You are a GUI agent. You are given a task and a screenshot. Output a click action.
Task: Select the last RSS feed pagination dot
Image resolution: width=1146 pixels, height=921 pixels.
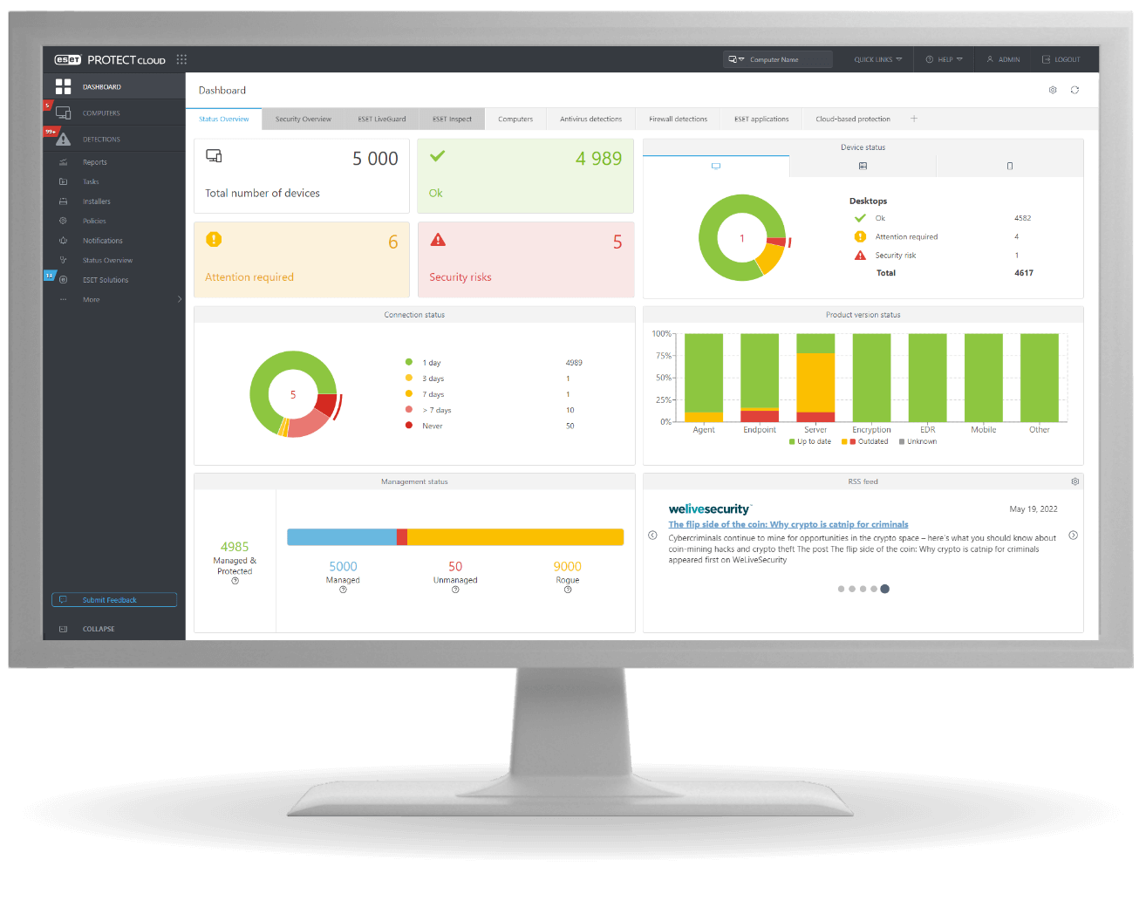tap(884, 589)
